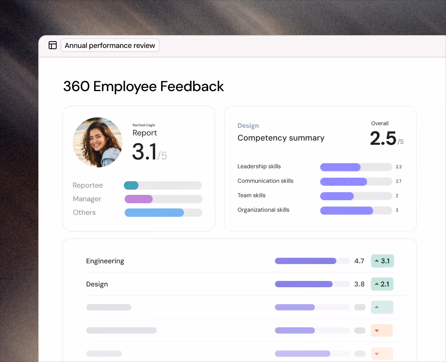The width and height of the screenshot is (446, 362).
Task: Click the green 3.1 increase badge
Action: pos(382,261)
